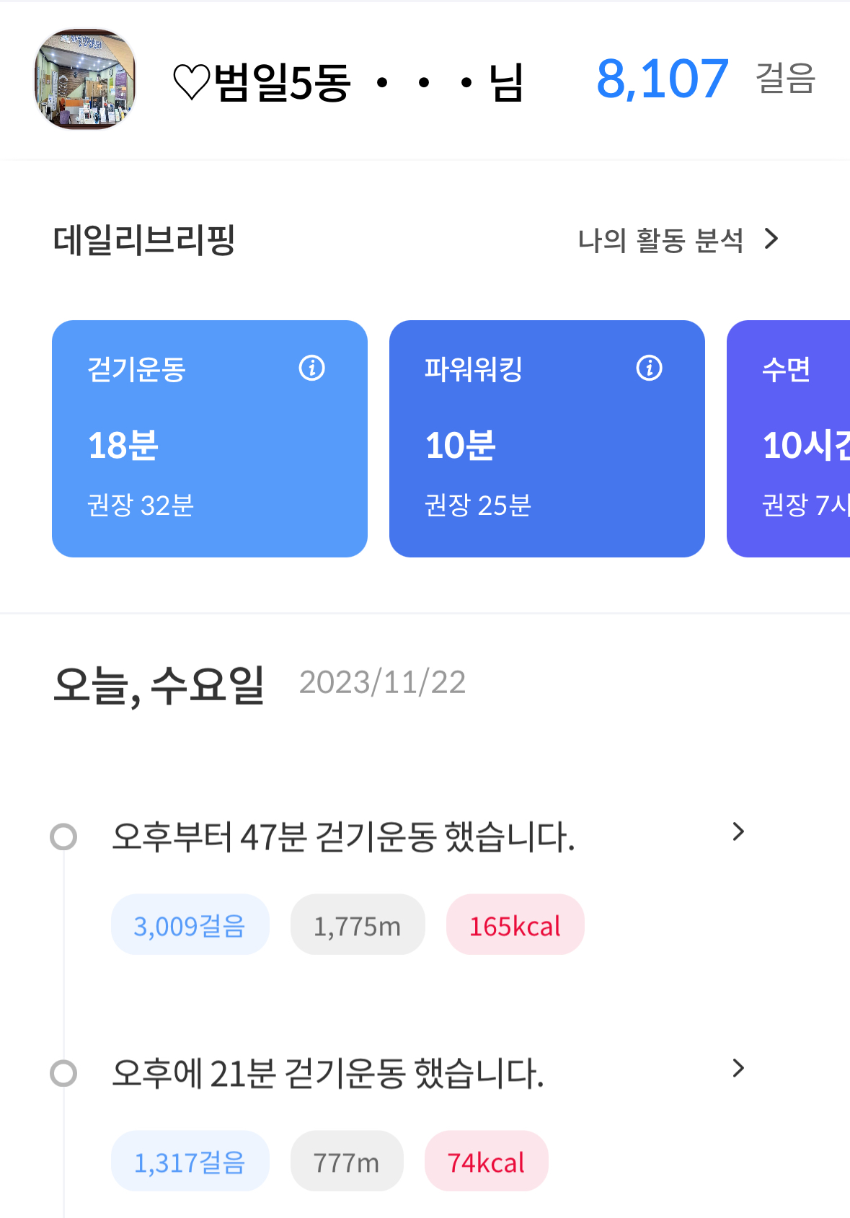The height and width of the screenshot is (1218, 850).
Task: Select timeline marker for 21분 걷기운동
Action: click(x=63, y=1073)
